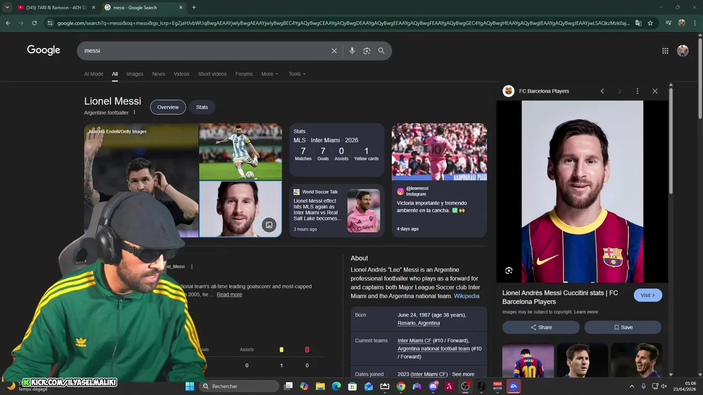Viewport: 703px width, 395px height.
Task: Click inside the messi search box
Action: pyautogui.click(x=203, y=50)
